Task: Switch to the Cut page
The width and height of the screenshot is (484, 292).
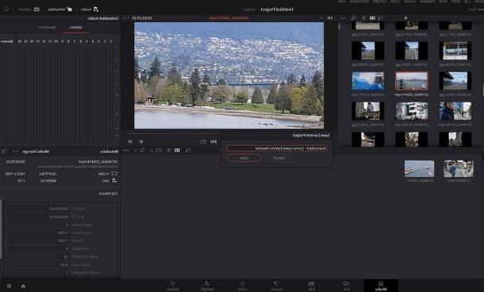Action: point(346,286)
